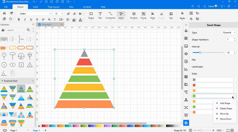Choose the Connector tool

[x=110, y=15]
